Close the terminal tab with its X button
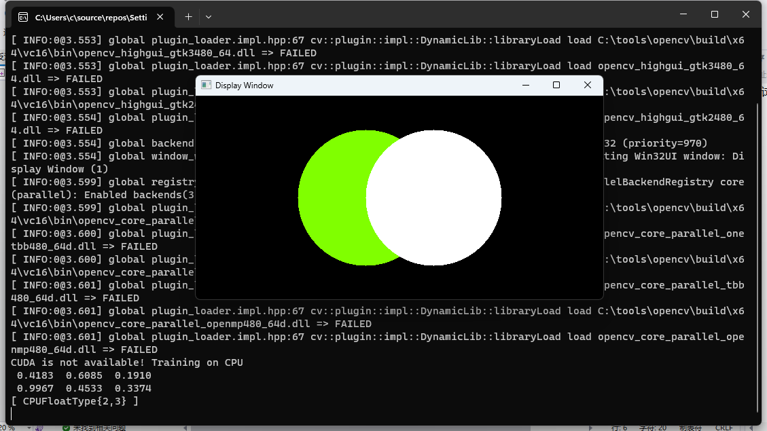Image resolution: width=767 pixels, height=431 pixels. click(x=160, y=16)
